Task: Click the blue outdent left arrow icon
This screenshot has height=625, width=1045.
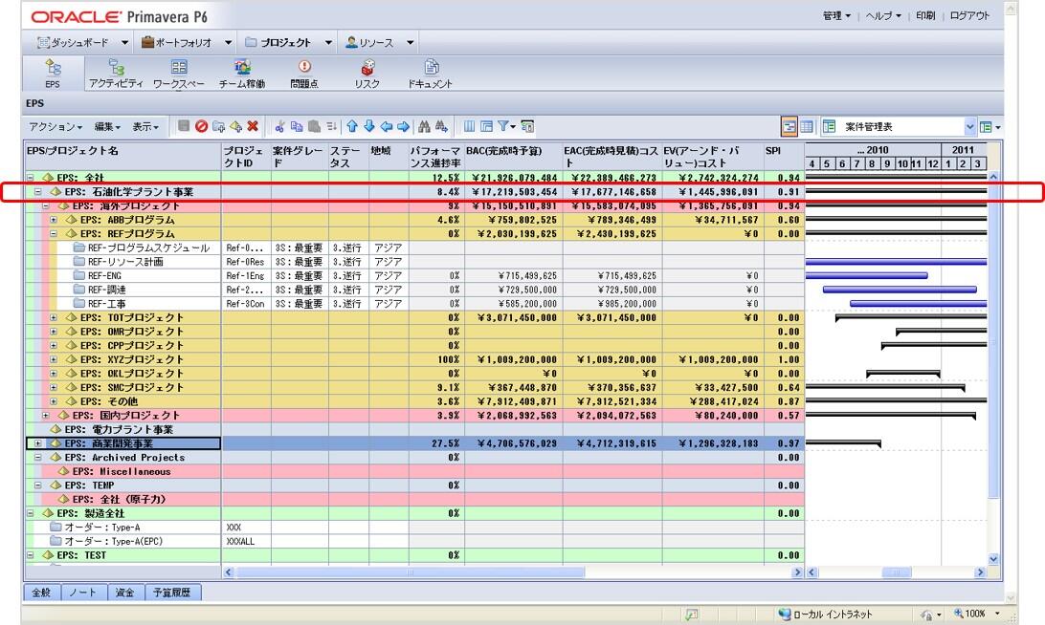Action: (x=387, y=126)
